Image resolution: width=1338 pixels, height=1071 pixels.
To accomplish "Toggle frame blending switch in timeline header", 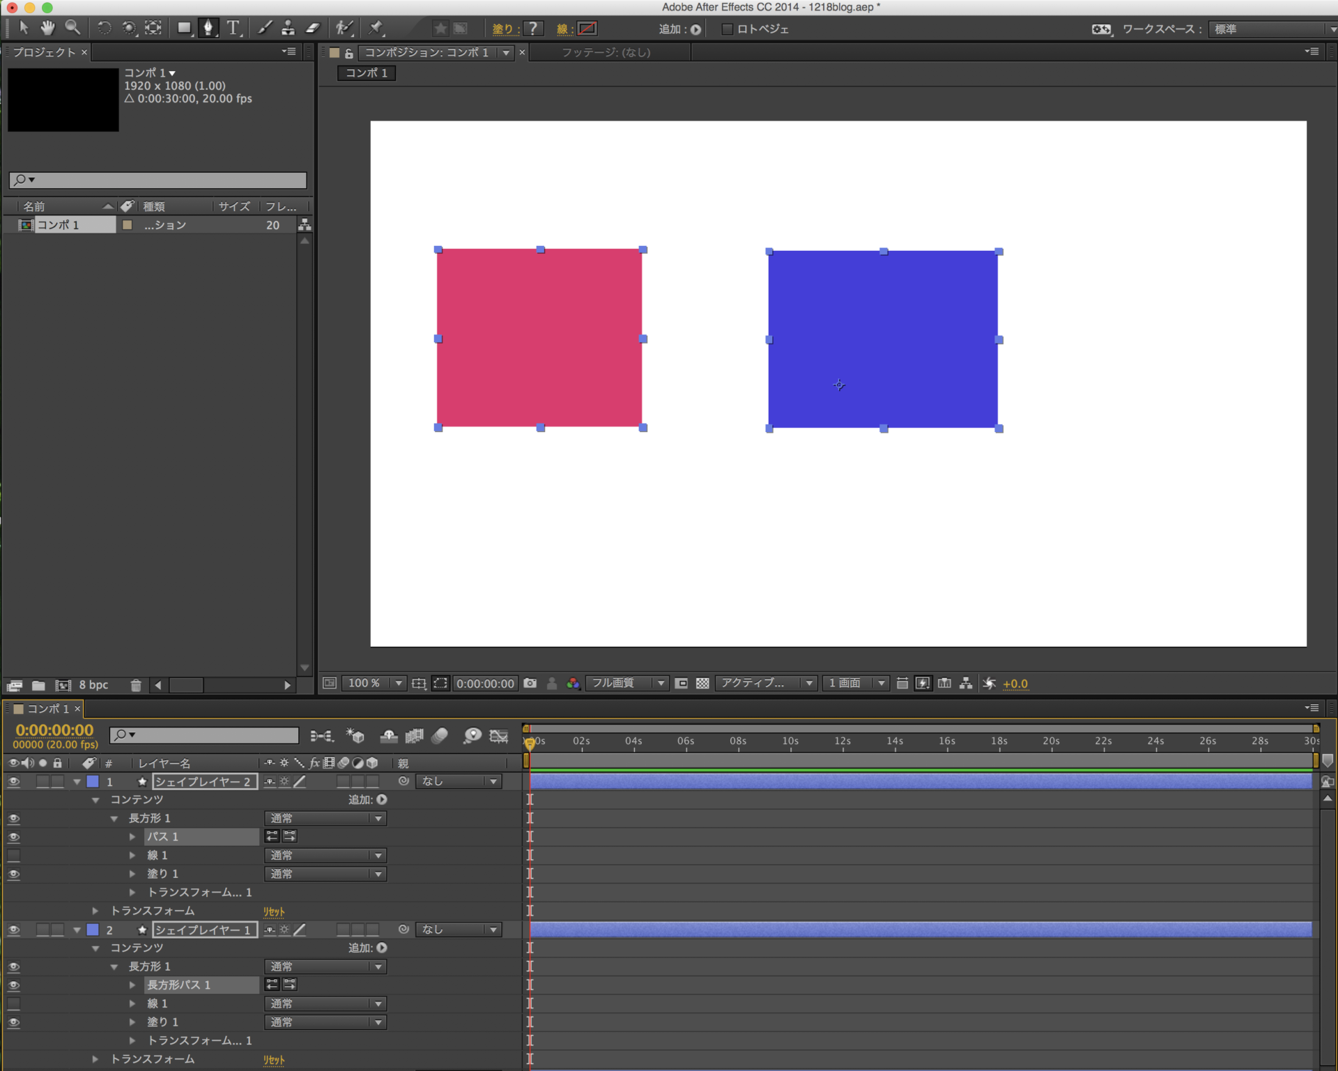I will [x=415, y=736].
